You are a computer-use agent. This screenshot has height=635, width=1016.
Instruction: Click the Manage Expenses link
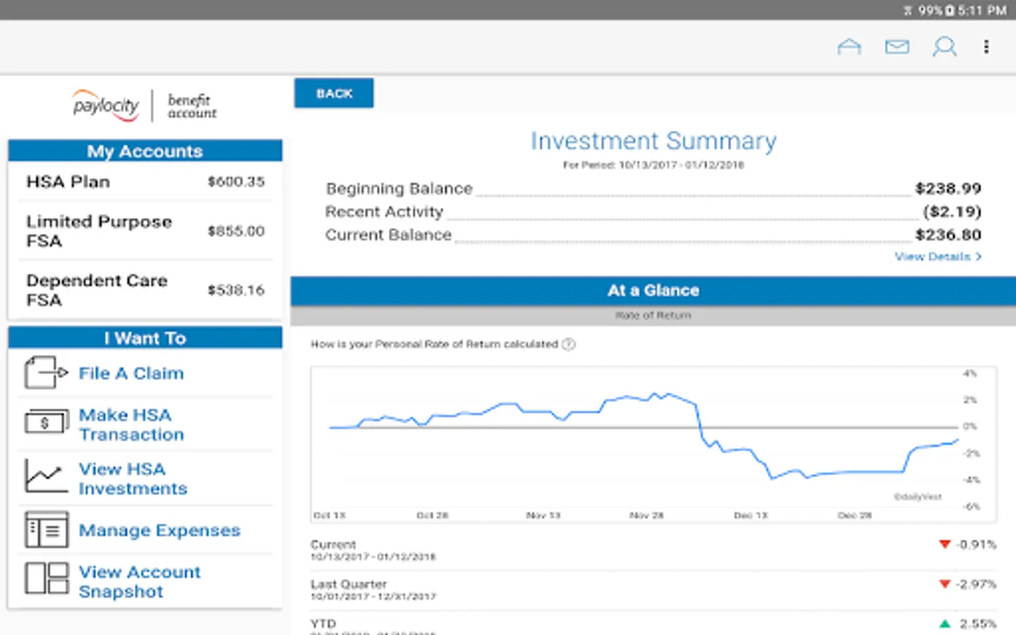159,531
